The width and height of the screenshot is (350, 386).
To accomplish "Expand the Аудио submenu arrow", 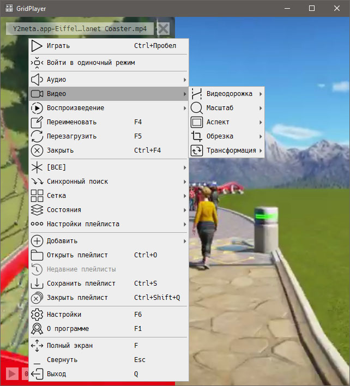I will pos(185,80).
